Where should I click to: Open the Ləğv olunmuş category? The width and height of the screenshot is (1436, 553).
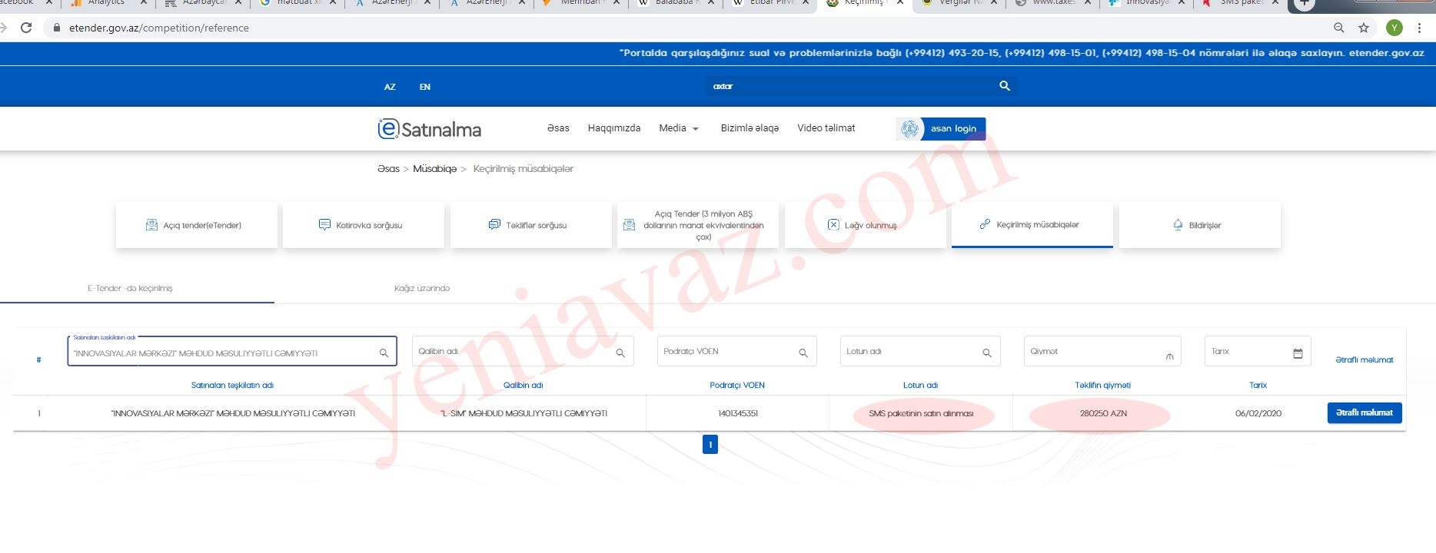point(864,225)
